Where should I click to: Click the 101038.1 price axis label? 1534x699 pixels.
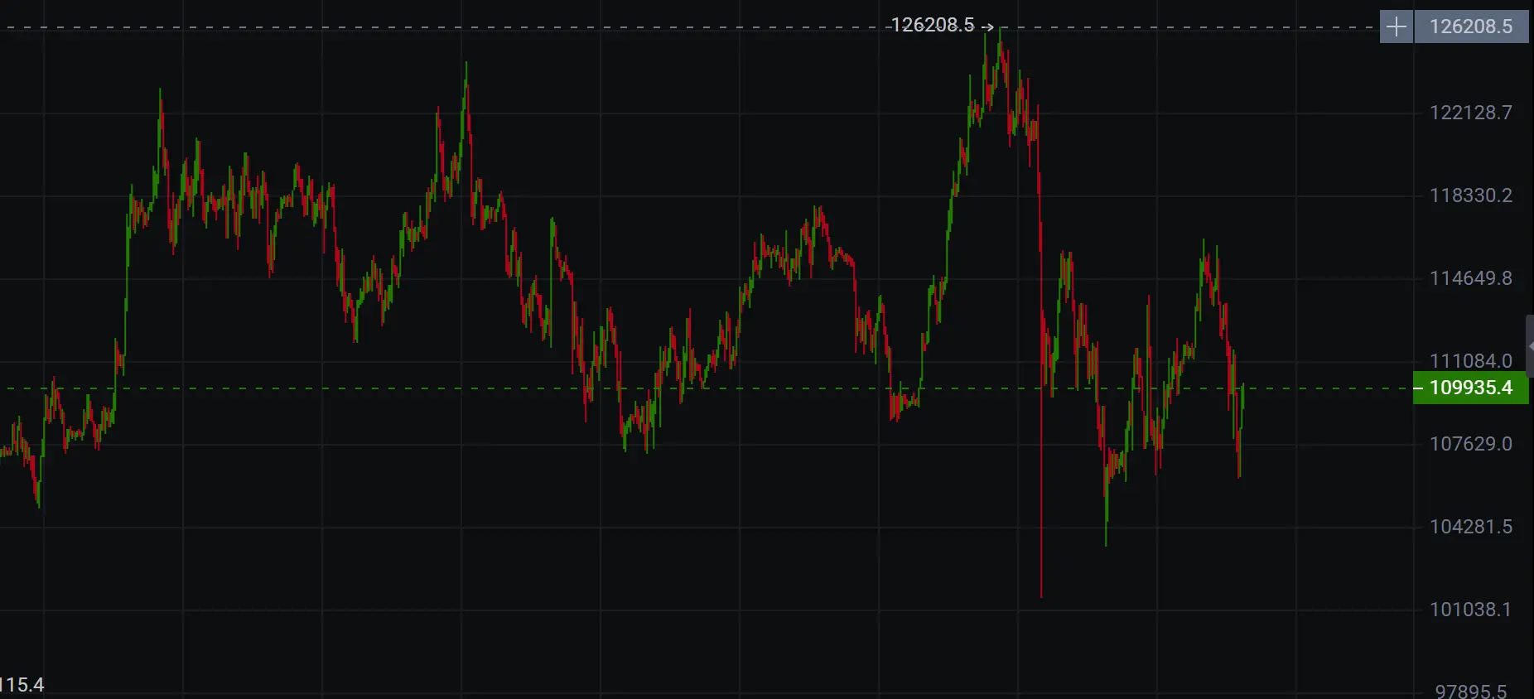point(1471,610)
